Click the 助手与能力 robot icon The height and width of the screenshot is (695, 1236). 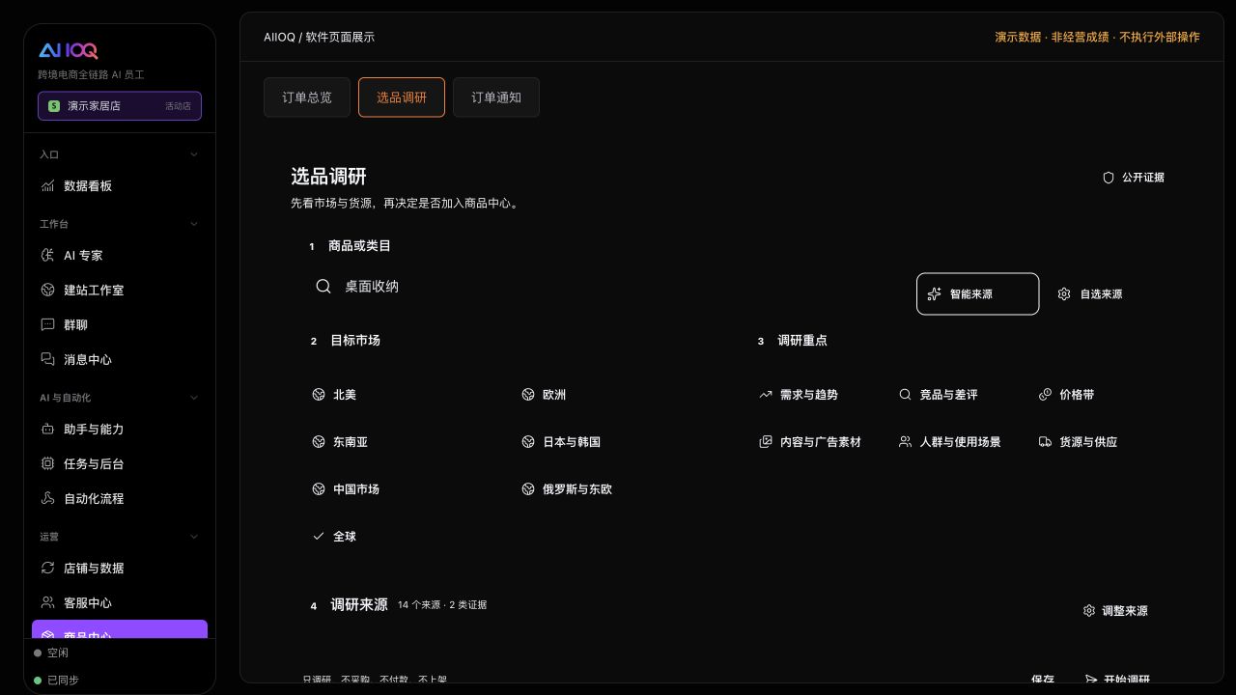[x=47, y=430]
